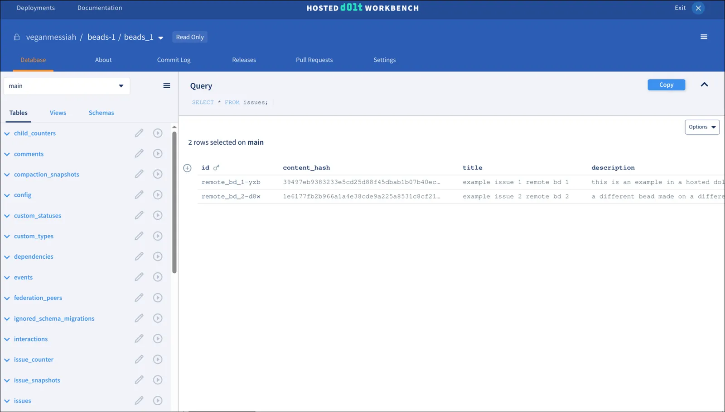Play icon for custom_statuses table

(158, 215)
